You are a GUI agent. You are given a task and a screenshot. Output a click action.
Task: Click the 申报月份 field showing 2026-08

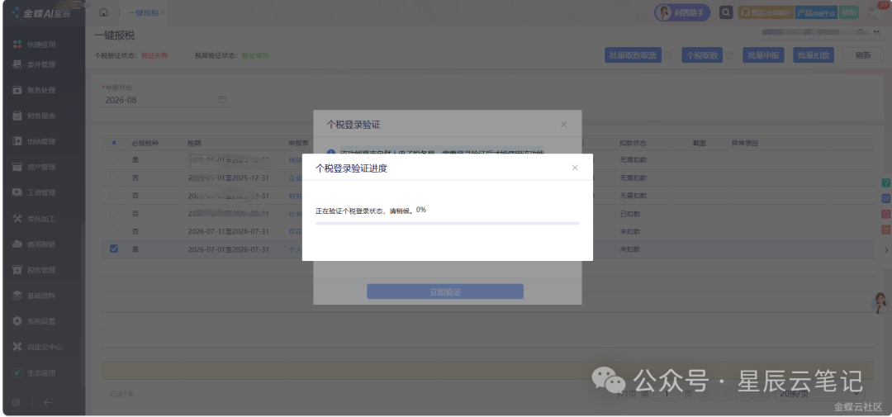164,100
